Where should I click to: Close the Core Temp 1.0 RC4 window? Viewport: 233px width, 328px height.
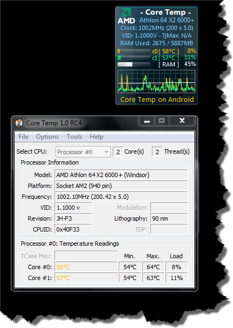(182, 121)
